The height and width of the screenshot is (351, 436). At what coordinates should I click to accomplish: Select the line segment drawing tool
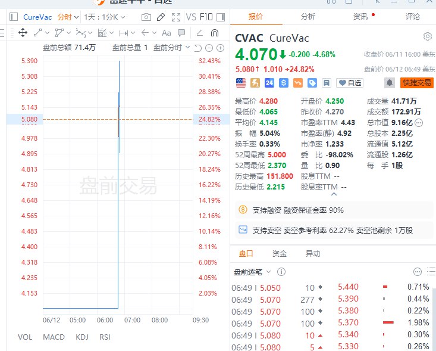(x=38, y=33)
